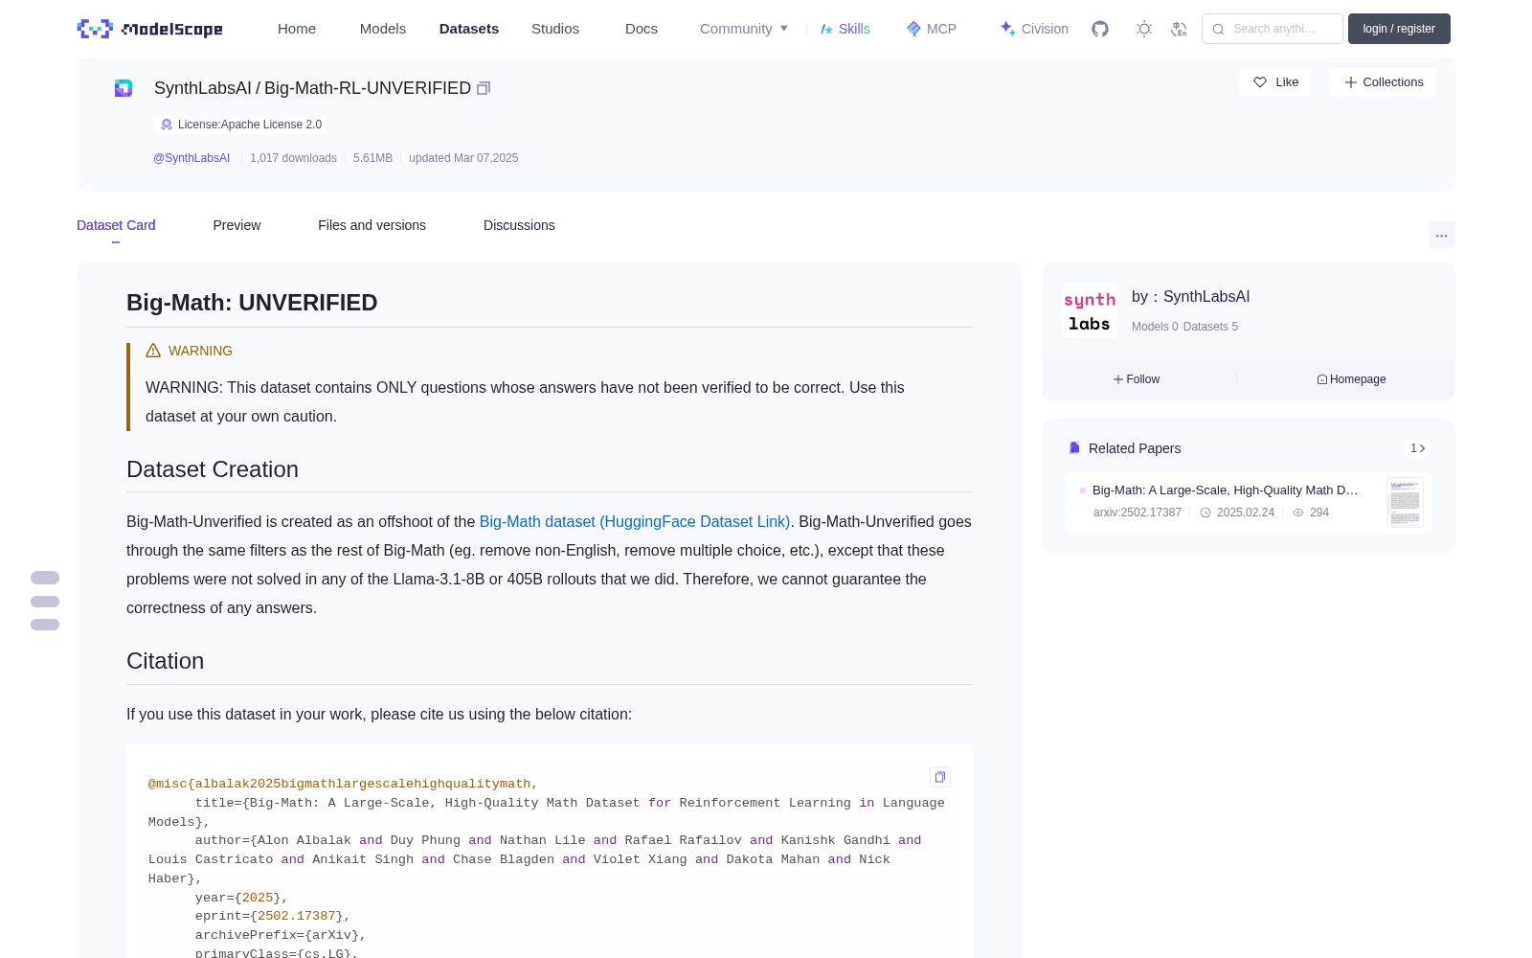Screen dimensions: 1532x958
Task: Expand the Community dropdown
Action: (x=744, y=29)
